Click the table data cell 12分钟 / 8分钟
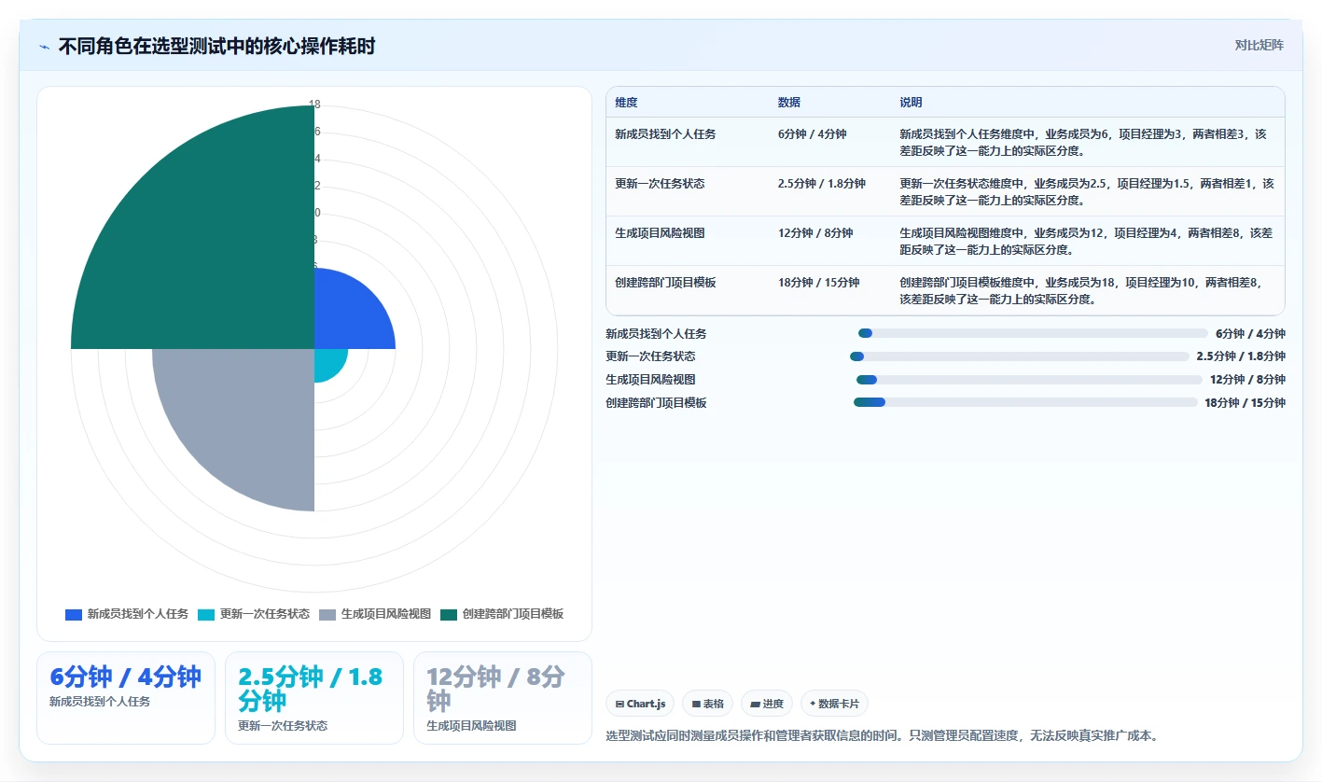 (x=814, y=233)
